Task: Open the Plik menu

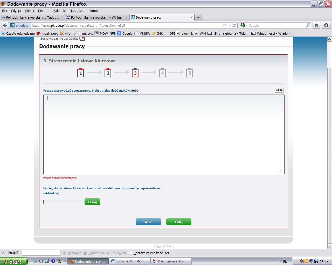Action: click(5, 11)
